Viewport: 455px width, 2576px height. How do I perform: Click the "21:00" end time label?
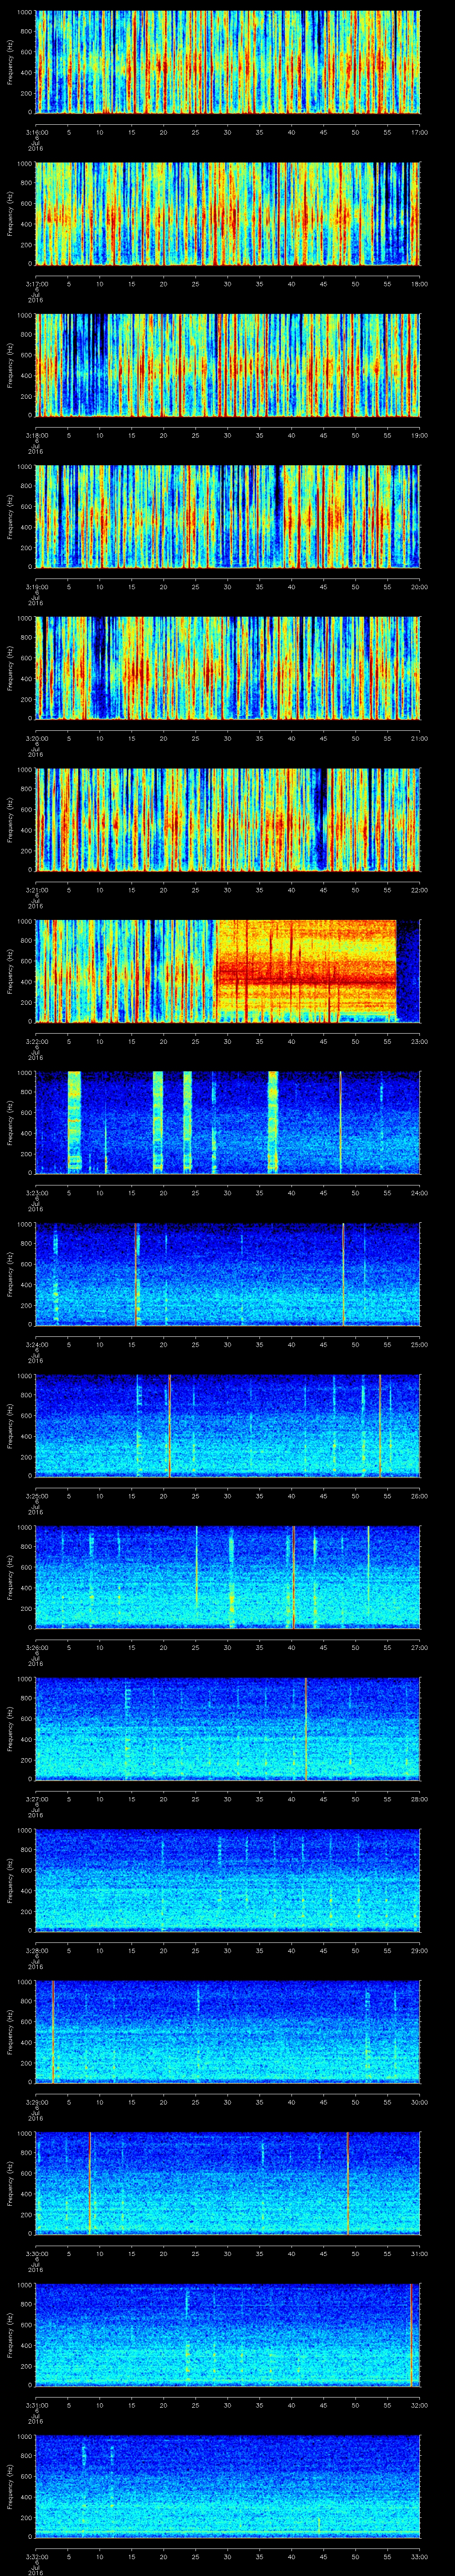419,738
